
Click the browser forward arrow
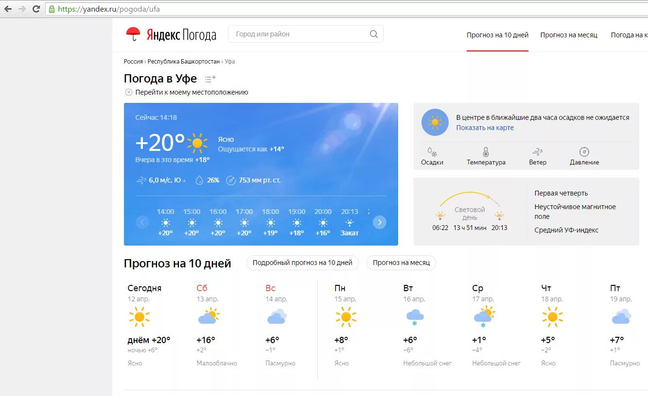click(x=22, y=9)
